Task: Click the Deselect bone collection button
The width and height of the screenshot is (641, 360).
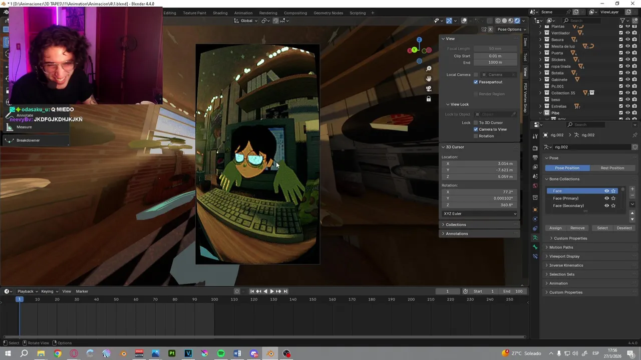Action: [x=624, y=228]
